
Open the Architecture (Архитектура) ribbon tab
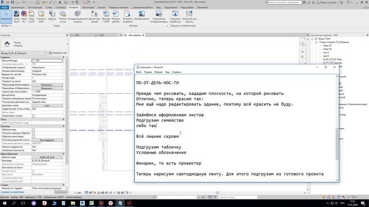pyautogui.click(x=18, y=7)
